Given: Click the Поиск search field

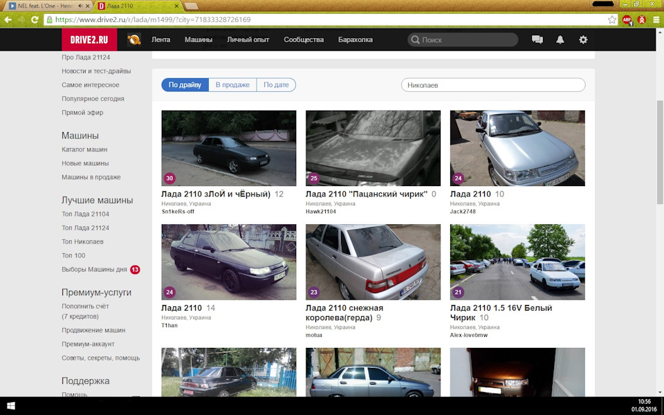Looking at the screenshot, I should tap(463, 40).
